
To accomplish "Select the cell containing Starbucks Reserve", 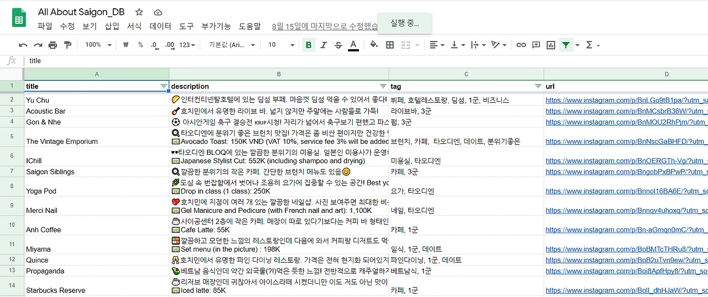I will point(97,286).
